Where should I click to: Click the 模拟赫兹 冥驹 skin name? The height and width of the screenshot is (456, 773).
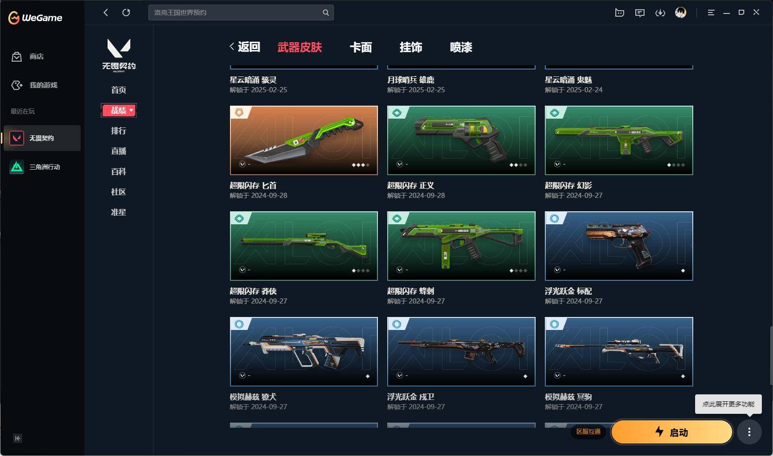tap(569, 397)
